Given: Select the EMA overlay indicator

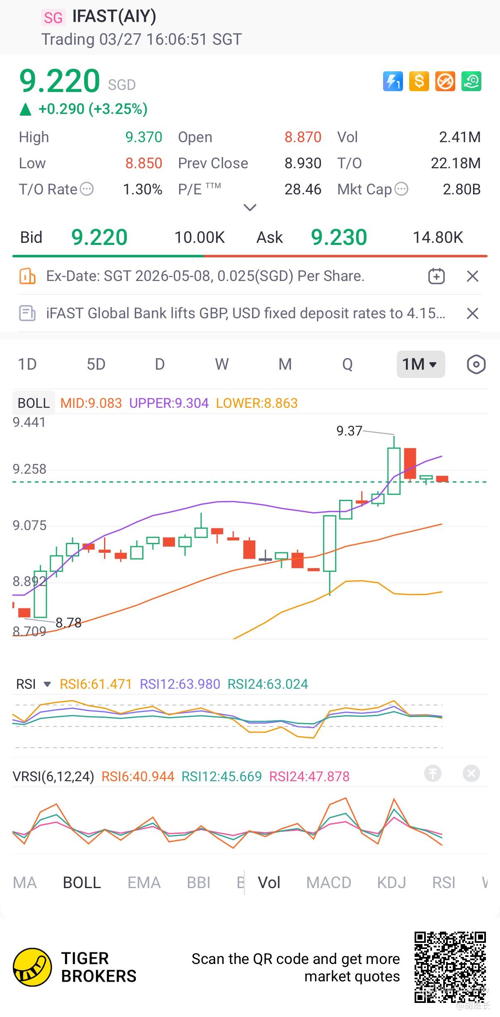Looking at the screenshot, I should point(144,883).
